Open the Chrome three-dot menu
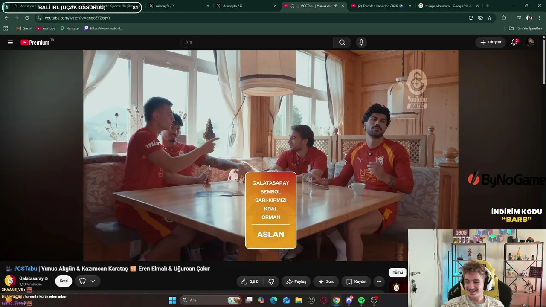 pyautogui.click(x=540, y=18)
